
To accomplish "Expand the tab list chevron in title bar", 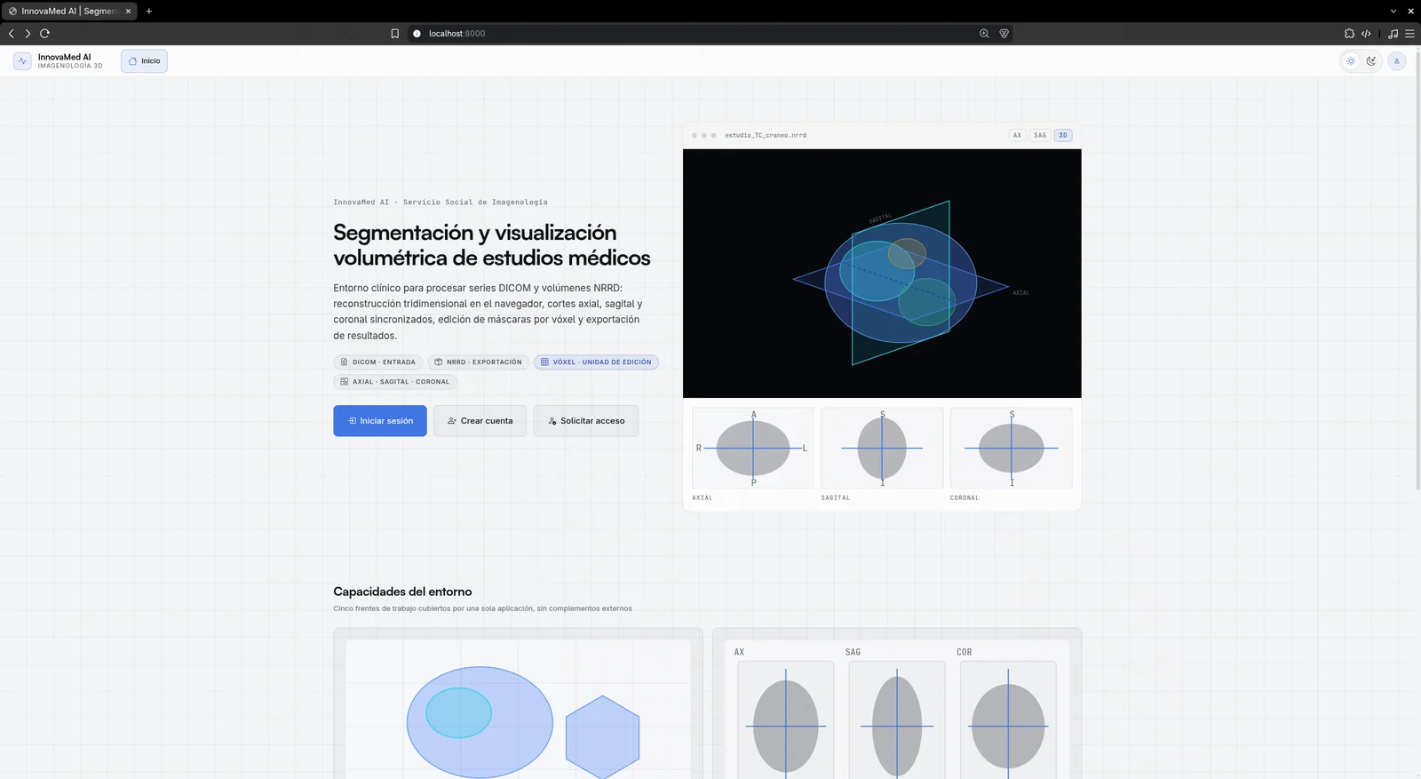I will tap(1393, 12).
